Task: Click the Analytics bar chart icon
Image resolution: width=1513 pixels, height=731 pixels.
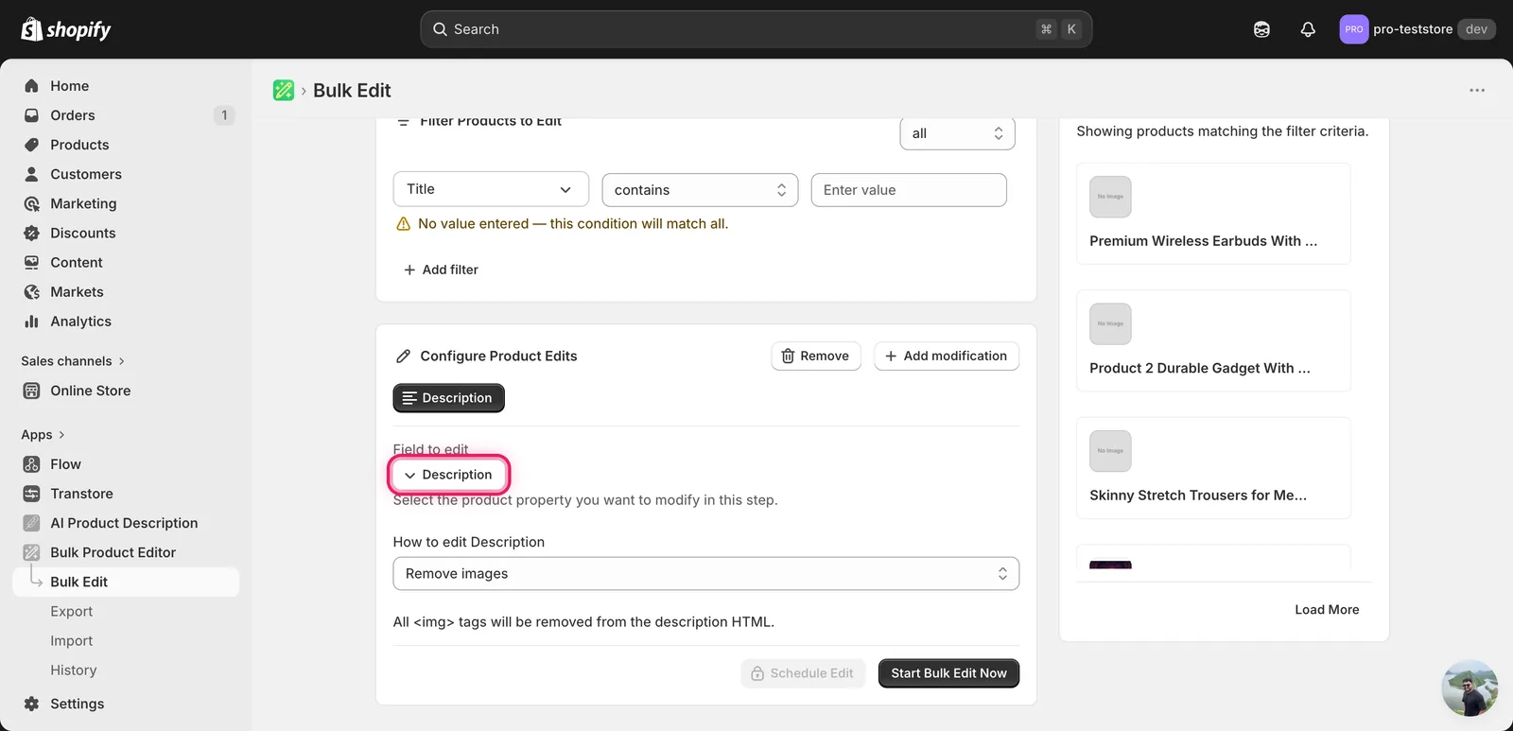Action: coord(31,321)
